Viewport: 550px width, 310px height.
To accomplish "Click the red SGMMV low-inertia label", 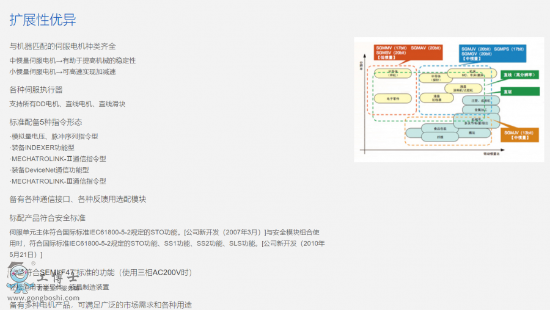I will pyautogui.click(x=406, y=54).
